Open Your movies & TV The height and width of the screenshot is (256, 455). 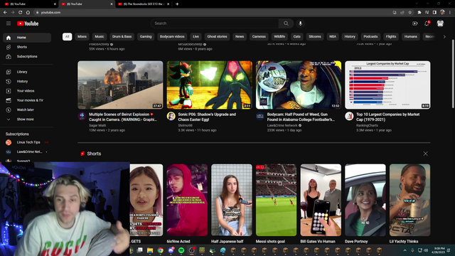click(27, 100)
